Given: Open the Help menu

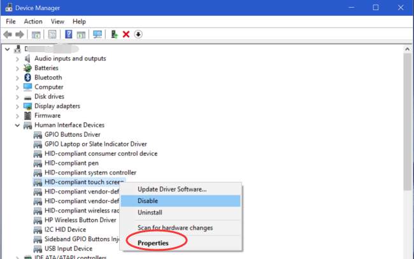Looking at the screenshot, I should coord(79,22).
